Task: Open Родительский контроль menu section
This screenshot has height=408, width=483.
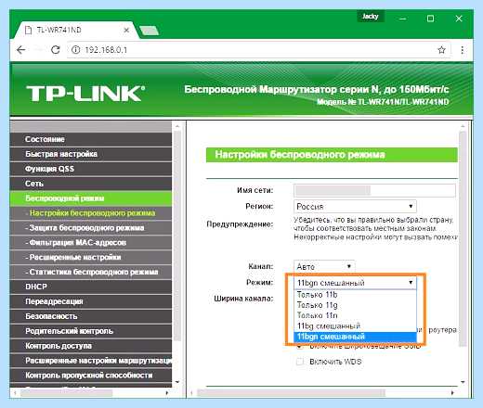Action: point(91,331)
